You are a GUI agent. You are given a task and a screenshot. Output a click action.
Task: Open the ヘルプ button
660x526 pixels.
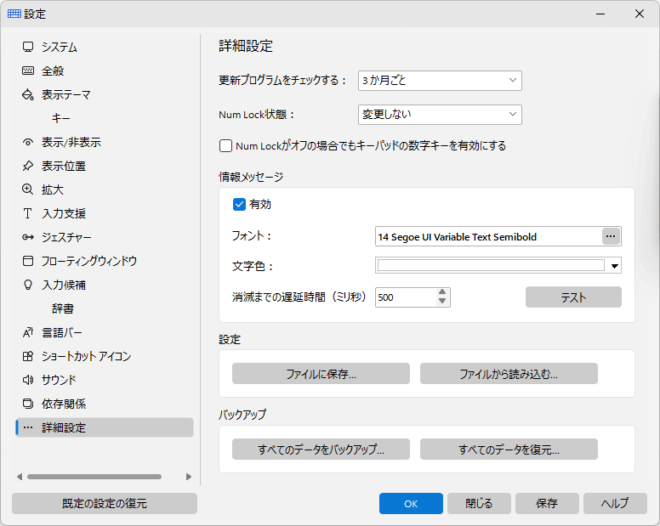(615, 503)
